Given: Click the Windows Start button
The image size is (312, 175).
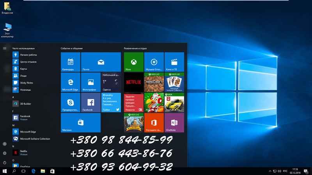Looking at the screenshot, I should point(5,171).
